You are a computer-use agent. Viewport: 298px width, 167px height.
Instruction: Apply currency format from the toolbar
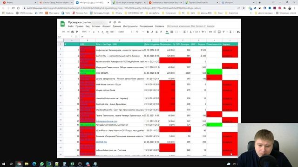[94, 32]
